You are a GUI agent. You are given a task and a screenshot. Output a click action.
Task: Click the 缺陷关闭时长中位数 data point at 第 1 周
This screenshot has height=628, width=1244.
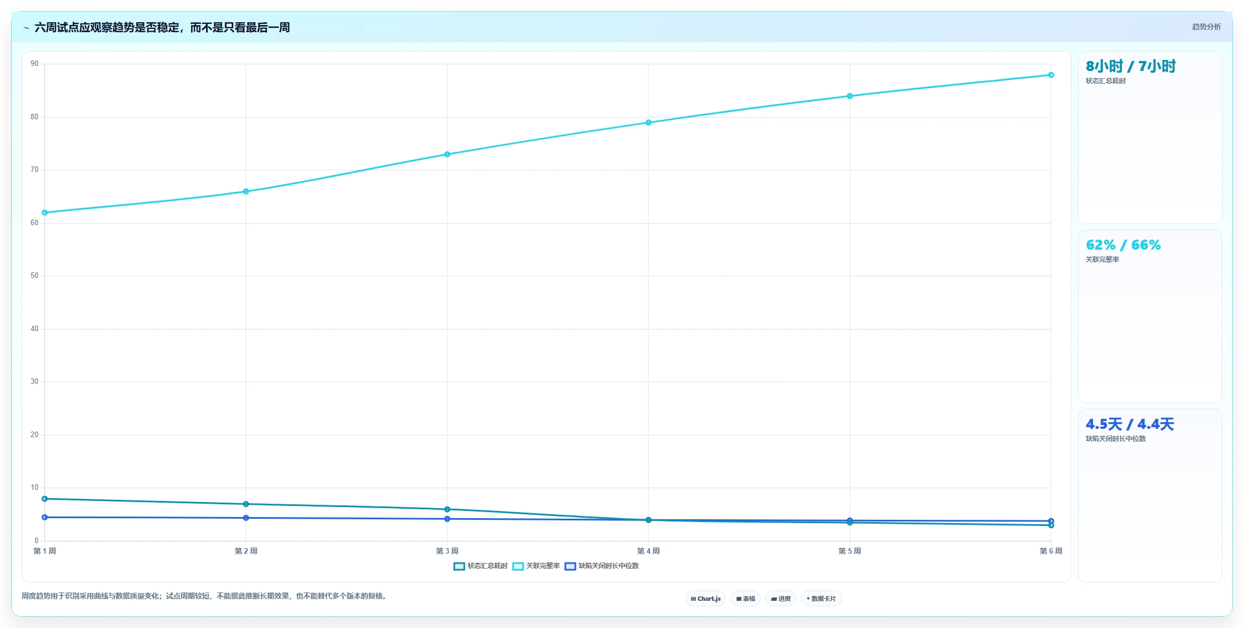point(44,517)
